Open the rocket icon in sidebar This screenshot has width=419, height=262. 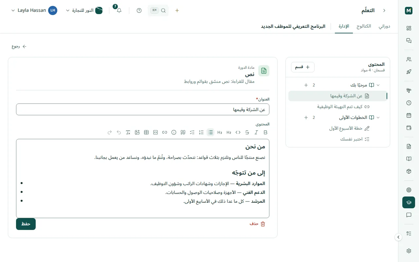click(409, 72)
